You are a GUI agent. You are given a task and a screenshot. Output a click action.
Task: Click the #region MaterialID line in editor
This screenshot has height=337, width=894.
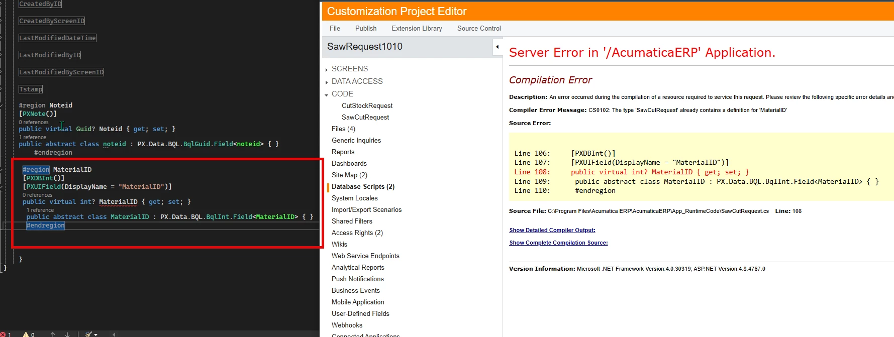(x=57, y=170)
